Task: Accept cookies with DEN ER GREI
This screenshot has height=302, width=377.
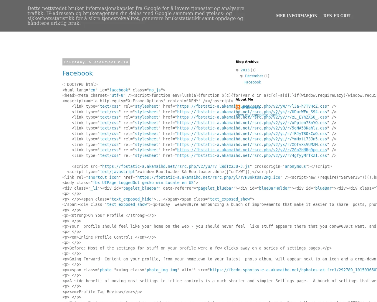Action: coord(337,16)
